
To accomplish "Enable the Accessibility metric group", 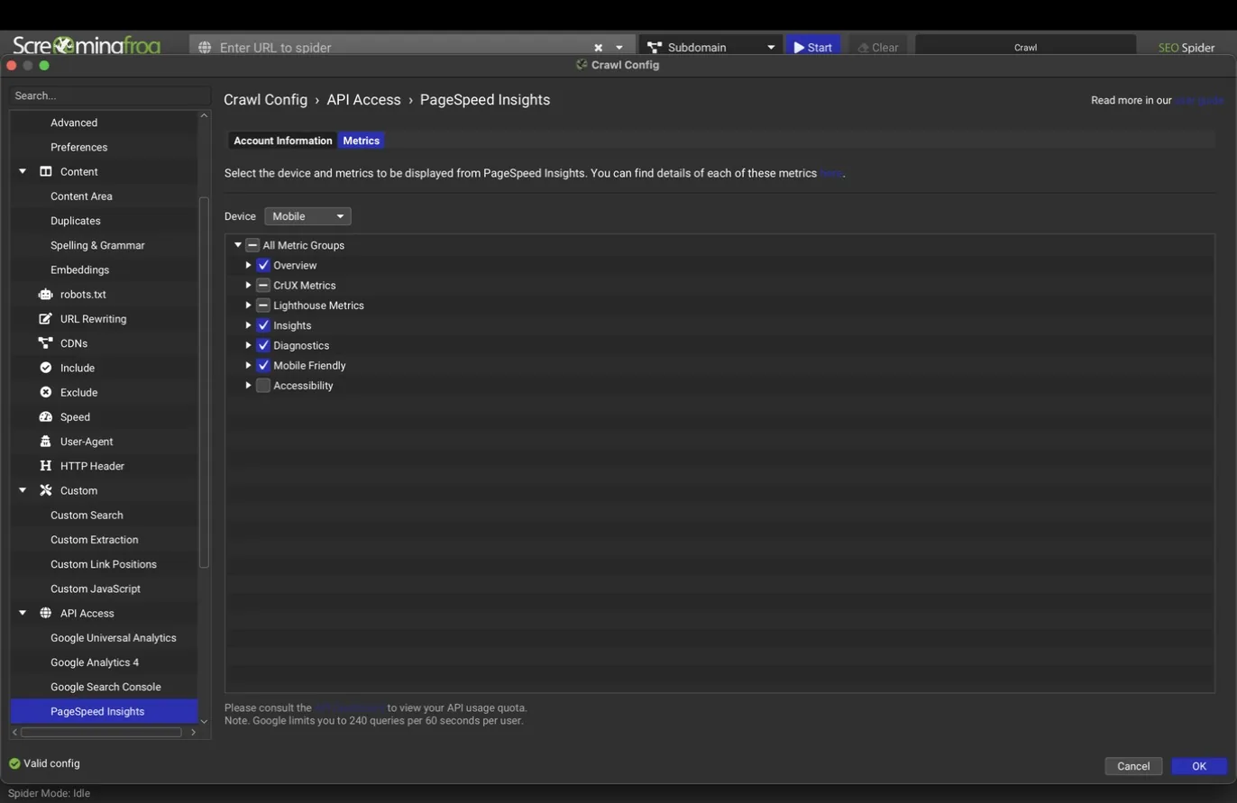I will [263, 385].
